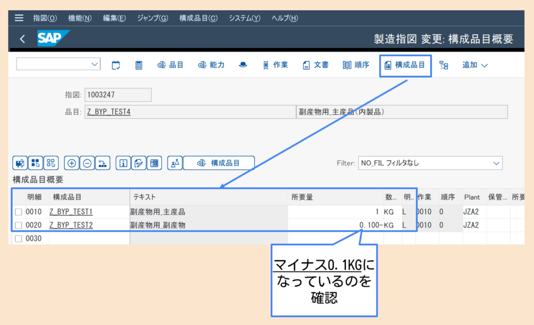534x325 pixels.
Task: Click the 順序 (sequence) overview icon
Action: click(356, 65)
